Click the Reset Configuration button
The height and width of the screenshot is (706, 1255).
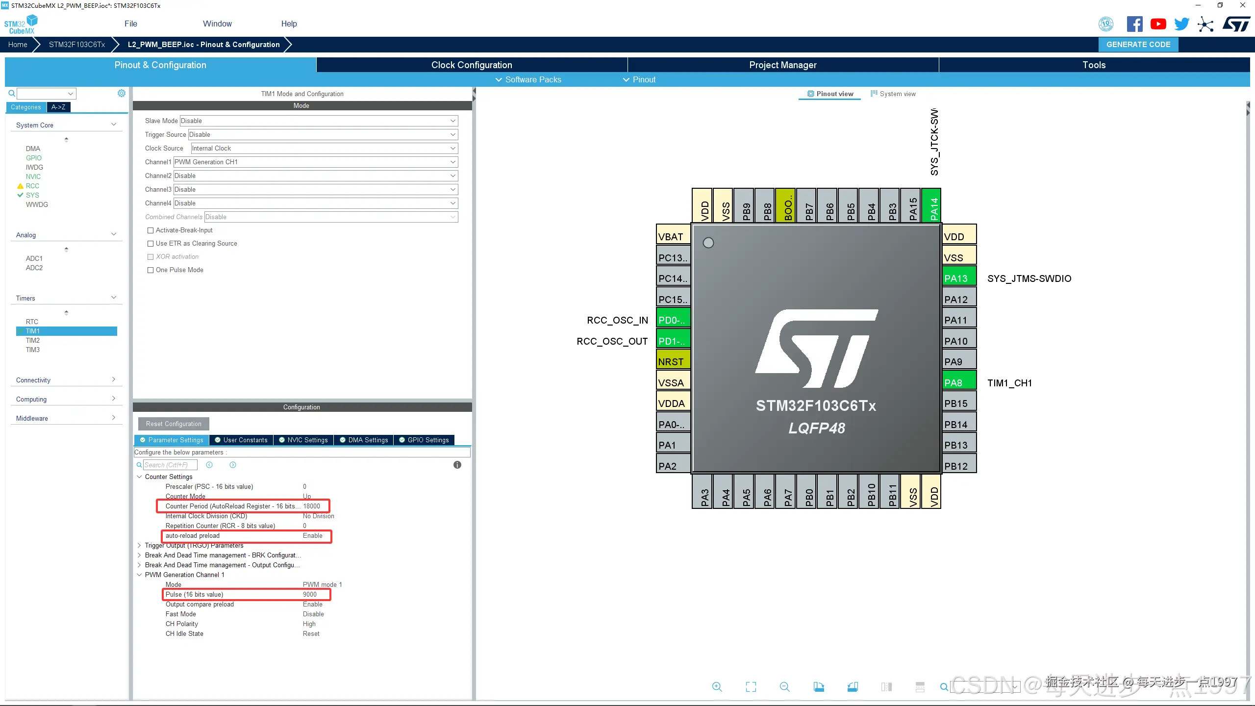pyautogui.click(x=174, y=424)
